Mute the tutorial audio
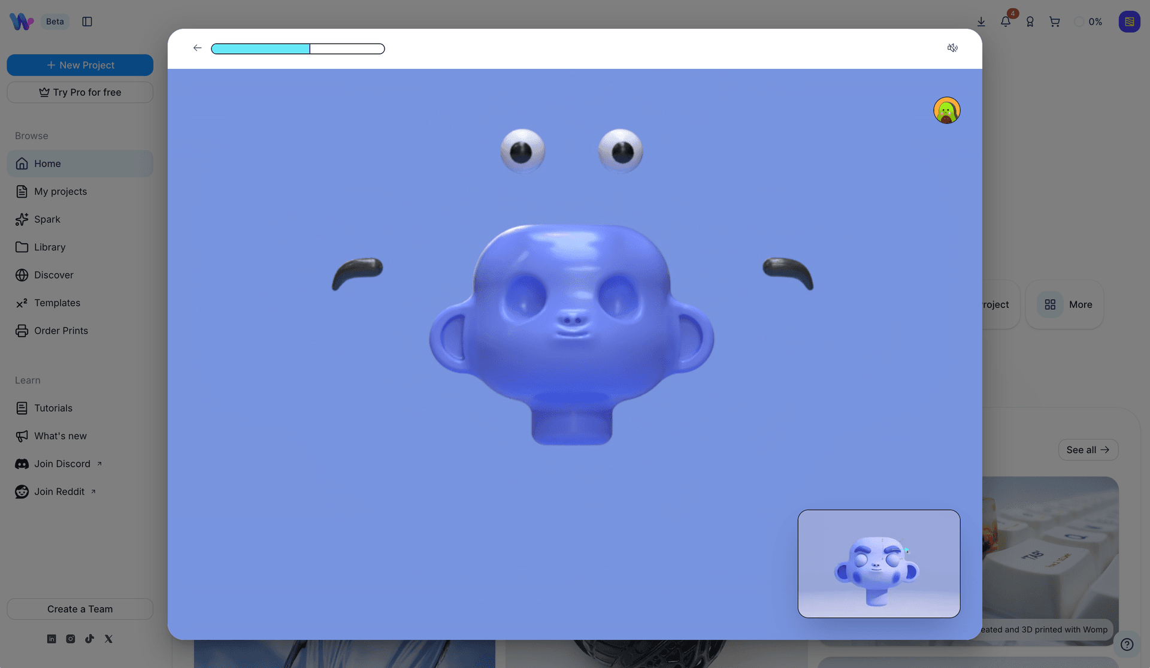This screenshot has width=1150, height=668. coord(952,48)
